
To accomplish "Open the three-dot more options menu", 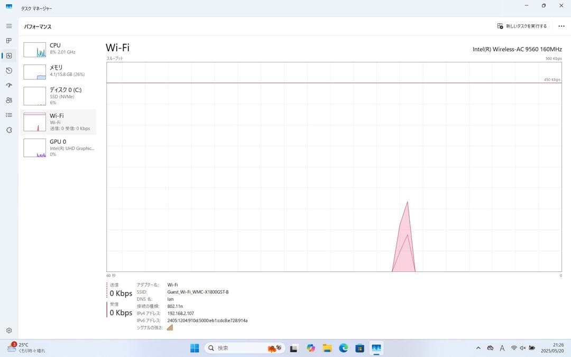I will 561,26.
